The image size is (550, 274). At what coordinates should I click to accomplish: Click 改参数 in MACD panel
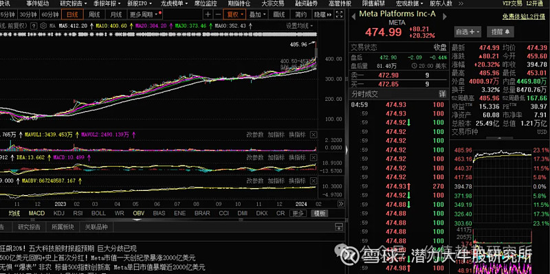pyautogui.click(x=255, y=158)
